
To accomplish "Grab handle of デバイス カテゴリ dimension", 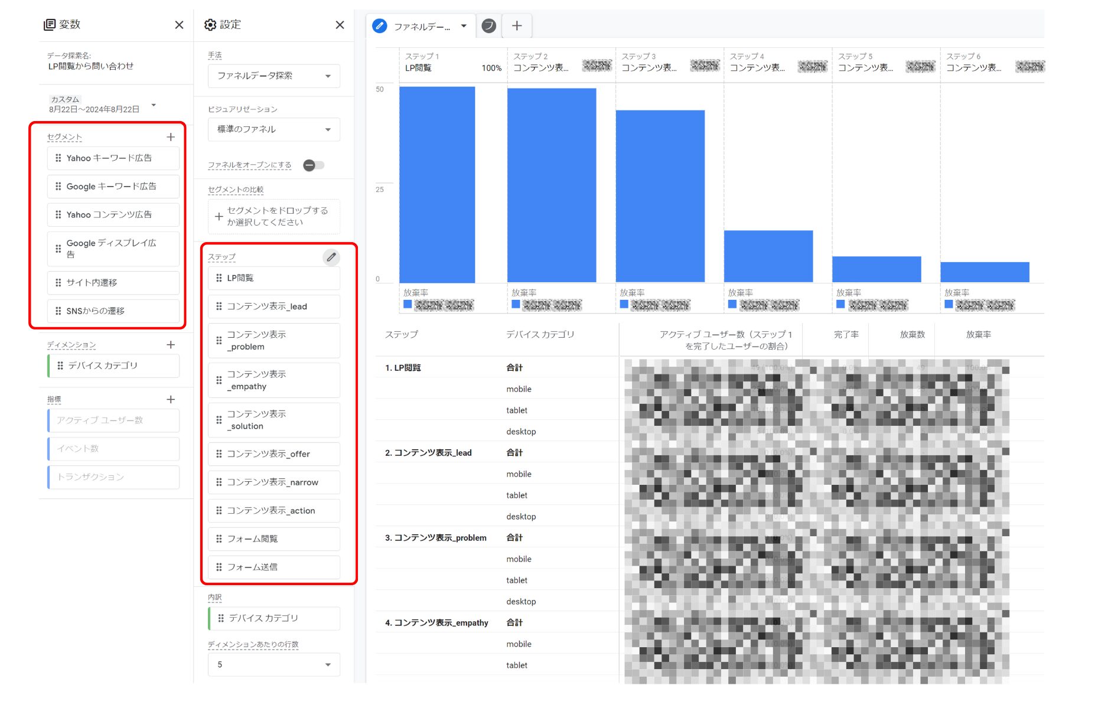I will pyautogui.click(x=60, y=366).
